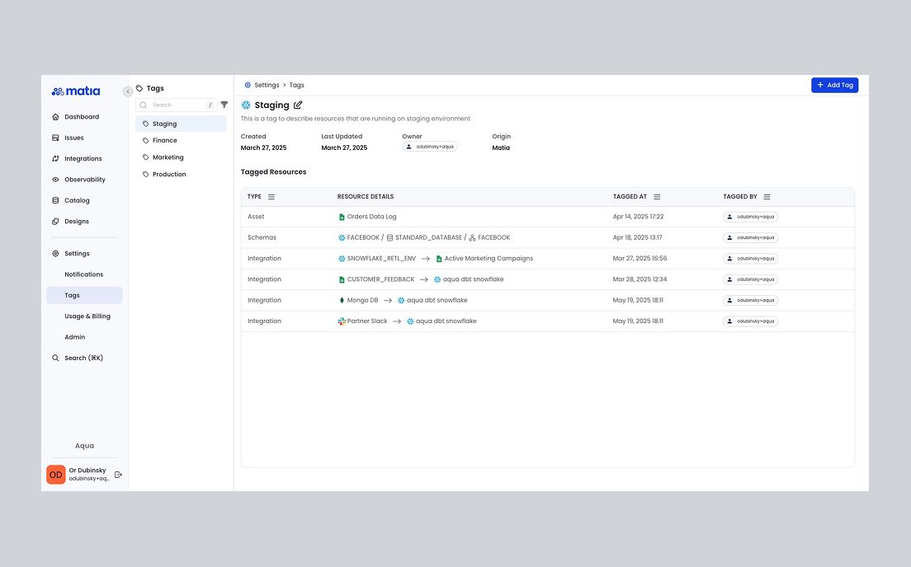Click the owner chip odubinsky+aqua
This screenshot has width=911, height=567.
click(430, 147)
